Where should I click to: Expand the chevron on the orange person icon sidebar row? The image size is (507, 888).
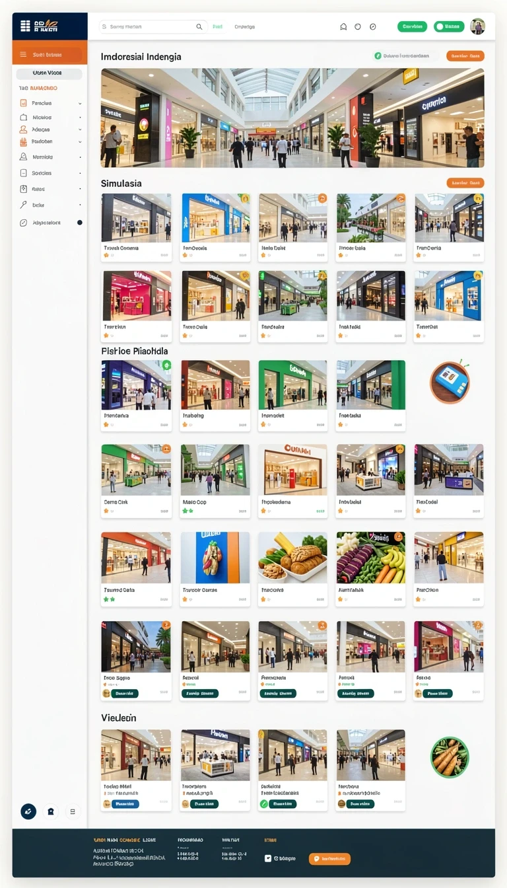click(80, 129)
